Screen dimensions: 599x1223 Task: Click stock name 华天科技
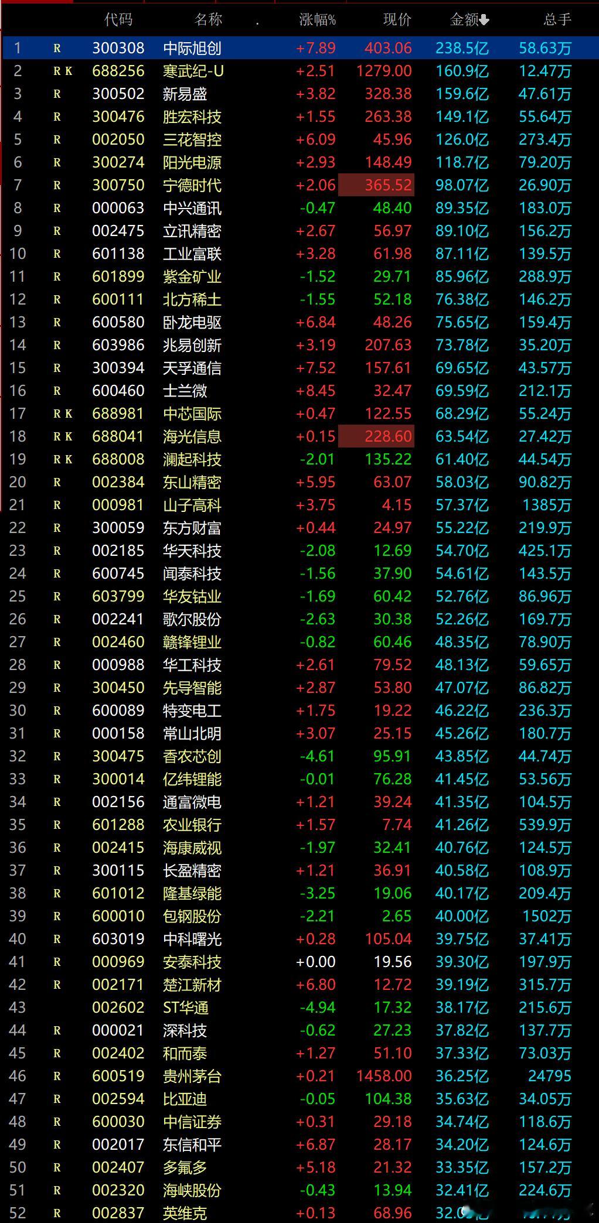pos(192,551)
